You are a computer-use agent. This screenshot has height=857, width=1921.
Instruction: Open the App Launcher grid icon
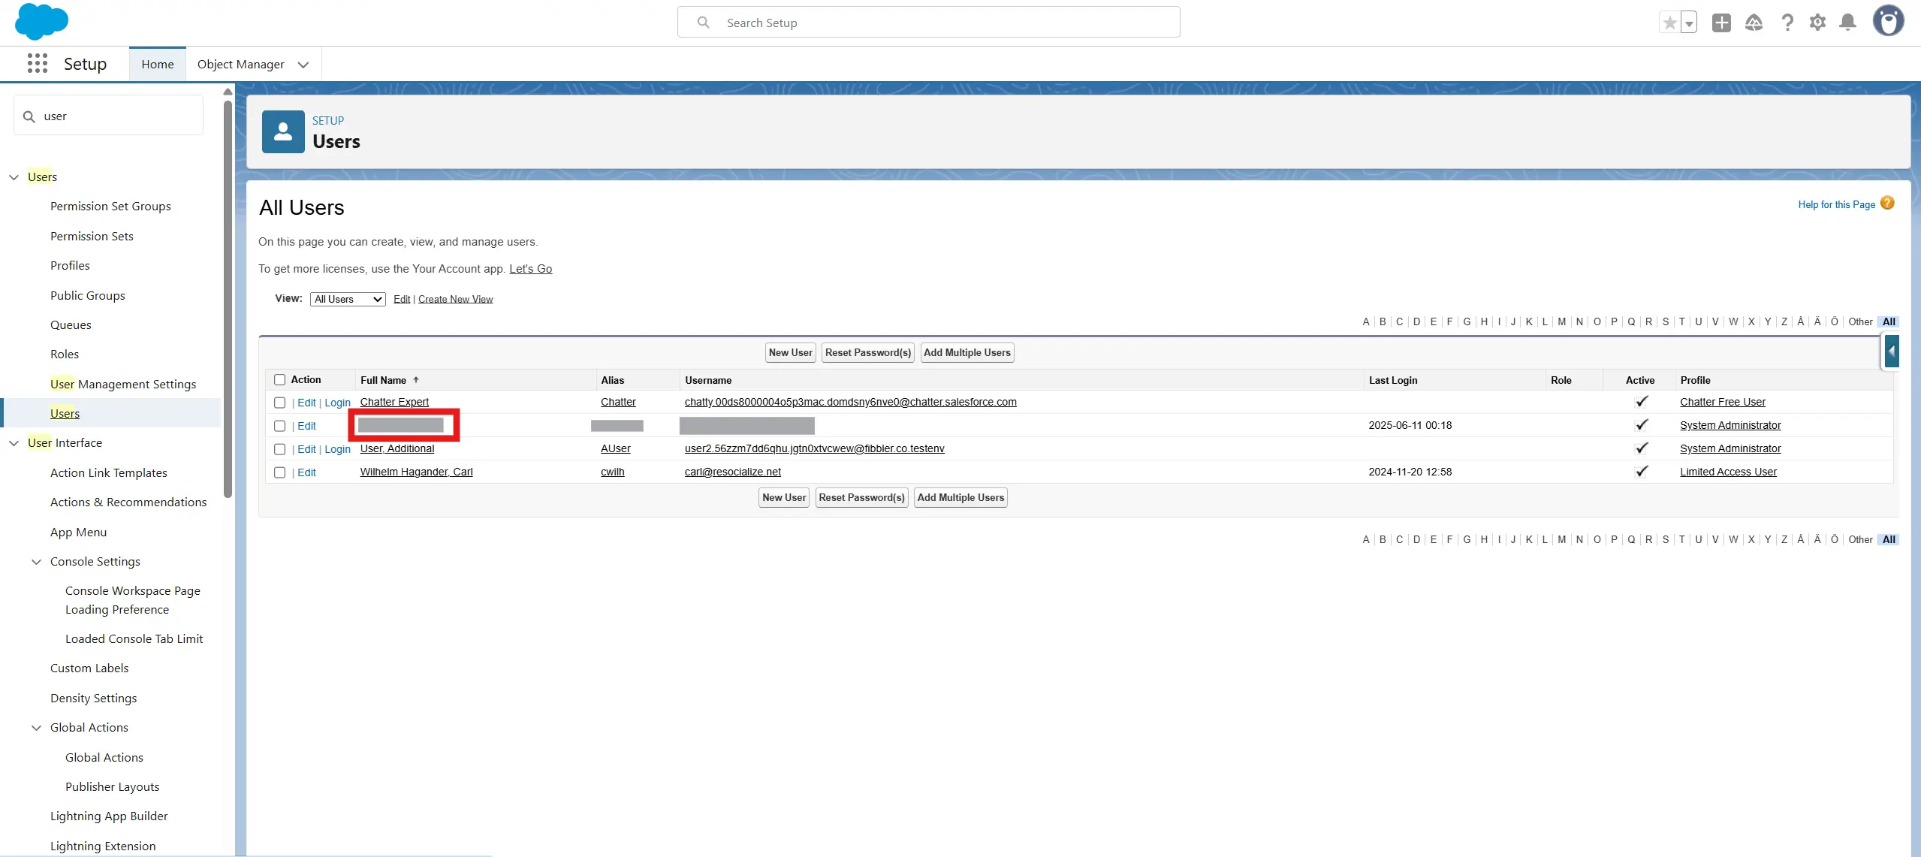point(37,64)
